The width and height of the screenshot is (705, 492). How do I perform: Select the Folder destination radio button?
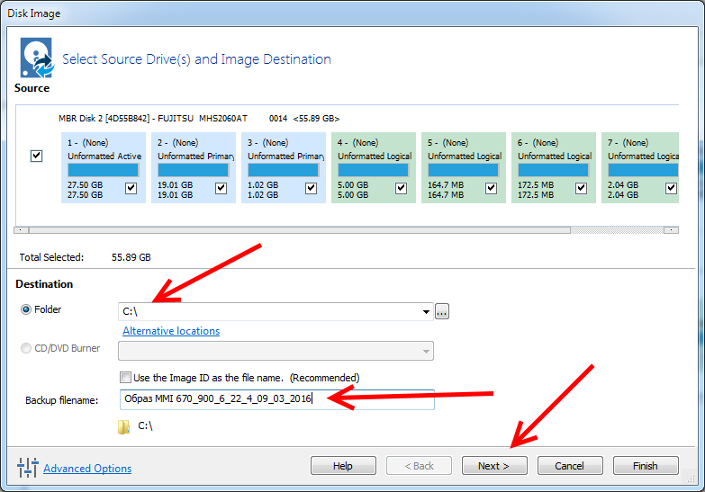click(x=25, y=310)
